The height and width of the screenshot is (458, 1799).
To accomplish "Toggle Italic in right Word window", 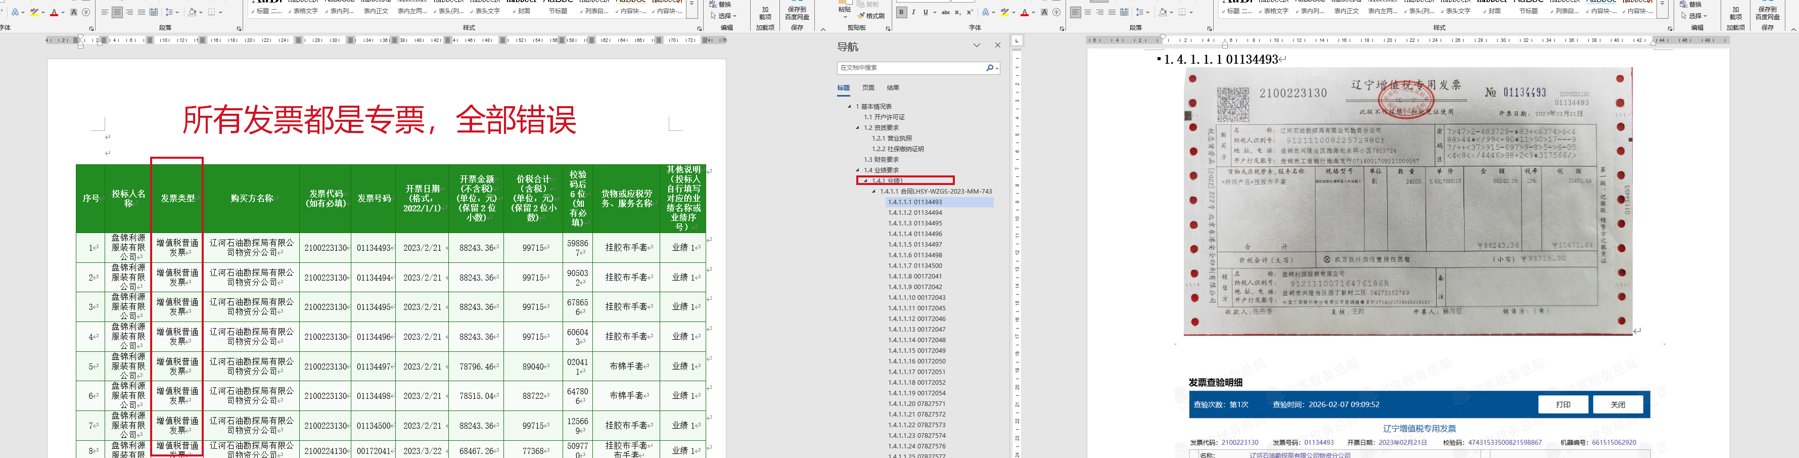I will tap(914, 13).
